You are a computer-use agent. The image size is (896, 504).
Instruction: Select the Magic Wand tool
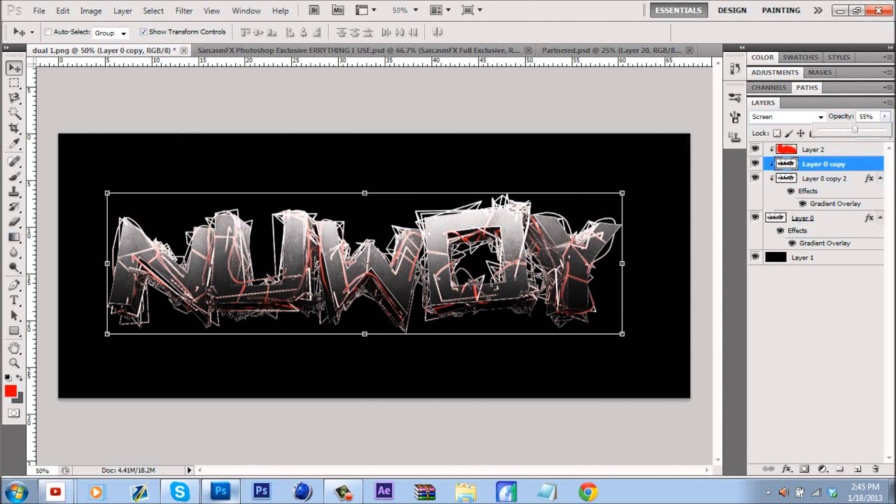click(x=14, y=113)
